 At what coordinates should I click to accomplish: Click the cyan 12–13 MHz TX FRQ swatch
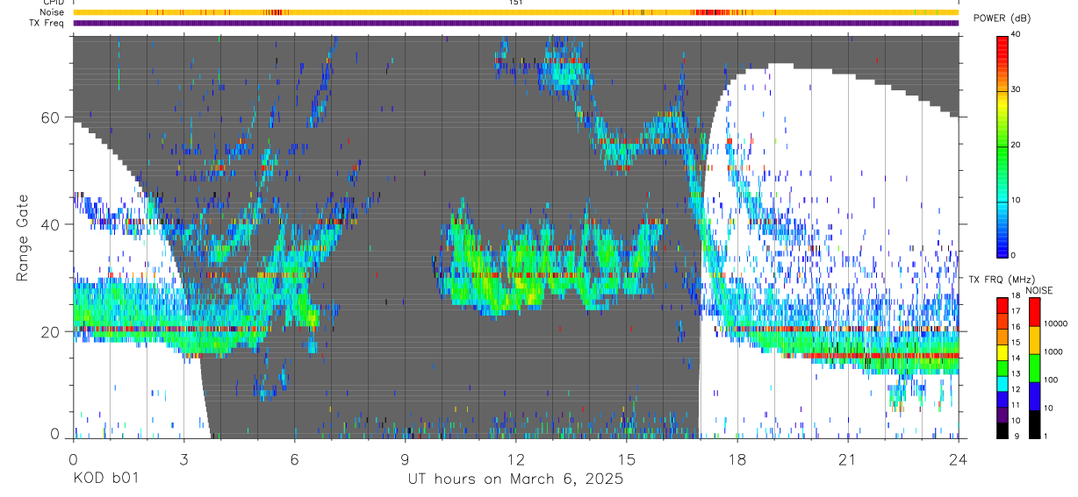(1002, 383)
